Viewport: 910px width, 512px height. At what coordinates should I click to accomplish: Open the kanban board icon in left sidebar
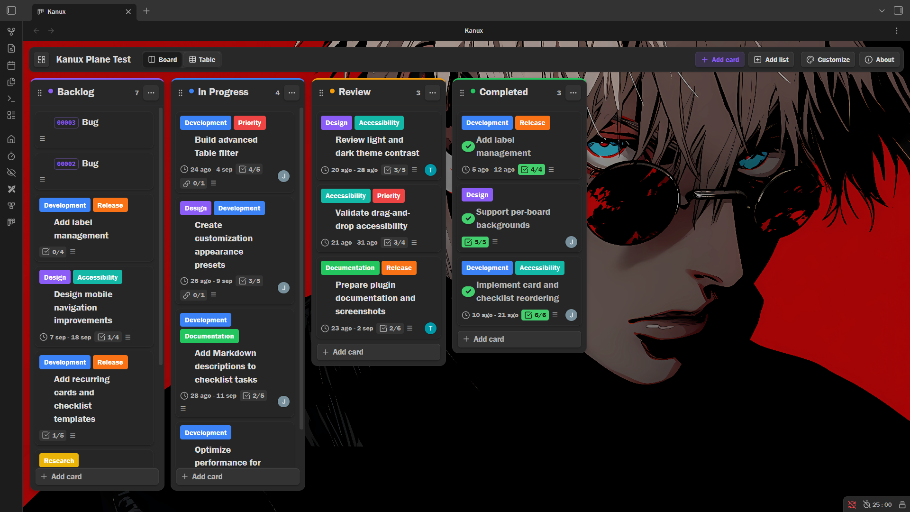coord(11,222)
